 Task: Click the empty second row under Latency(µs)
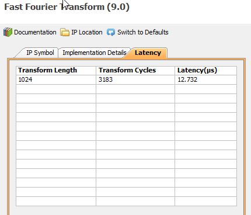tap(206, 89)
